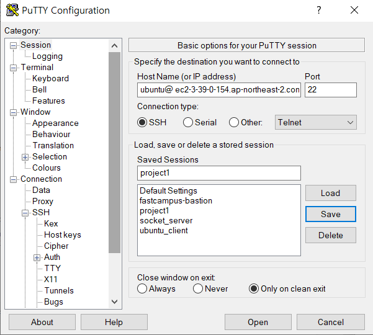Click the Saved Sessions name field
This screenshot has height=335, width=373.
pyautogui.click(x=219, y=173)
